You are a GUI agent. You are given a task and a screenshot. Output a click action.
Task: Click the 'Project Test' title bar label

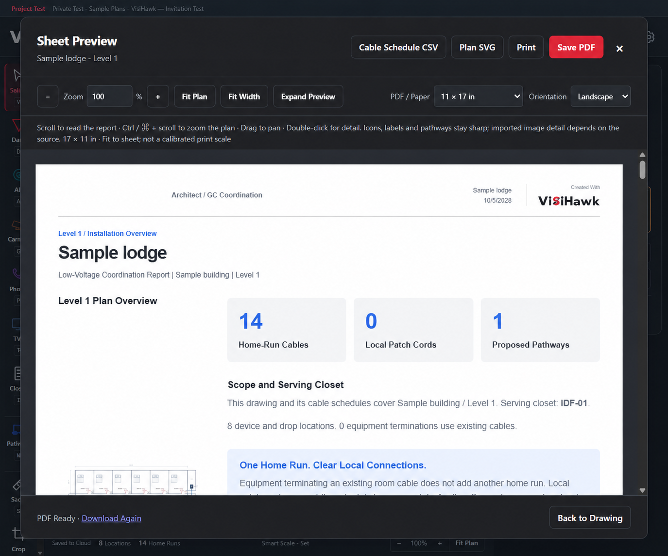pyautogui.click(x=28, y=9)
